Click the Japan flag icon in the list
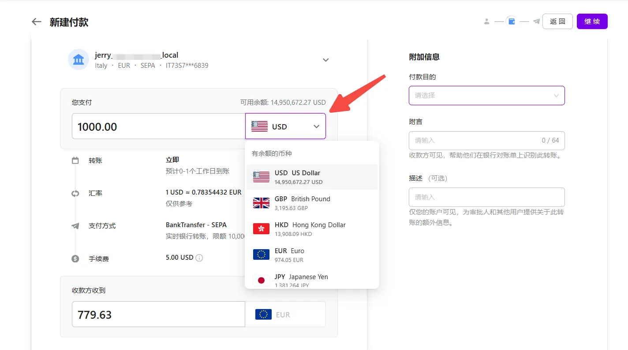The height and width of the screenshot is (350, 628). point(261,280)
